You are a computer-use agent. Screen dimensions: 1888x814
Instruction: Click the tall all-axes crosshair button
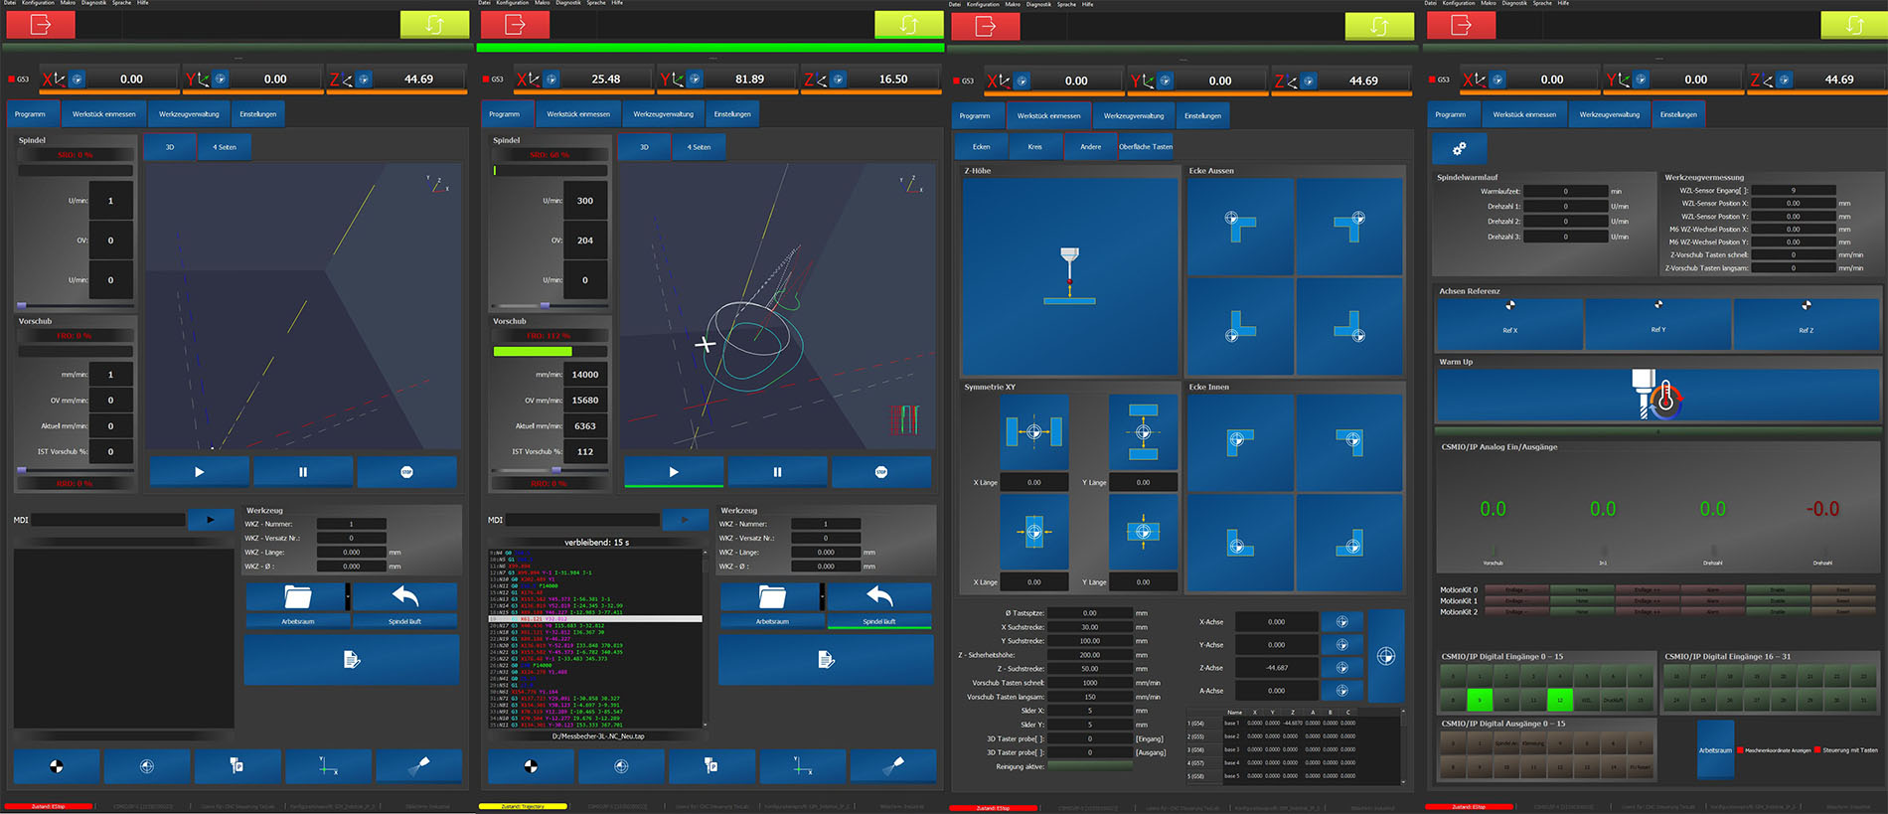point(1386,656)
